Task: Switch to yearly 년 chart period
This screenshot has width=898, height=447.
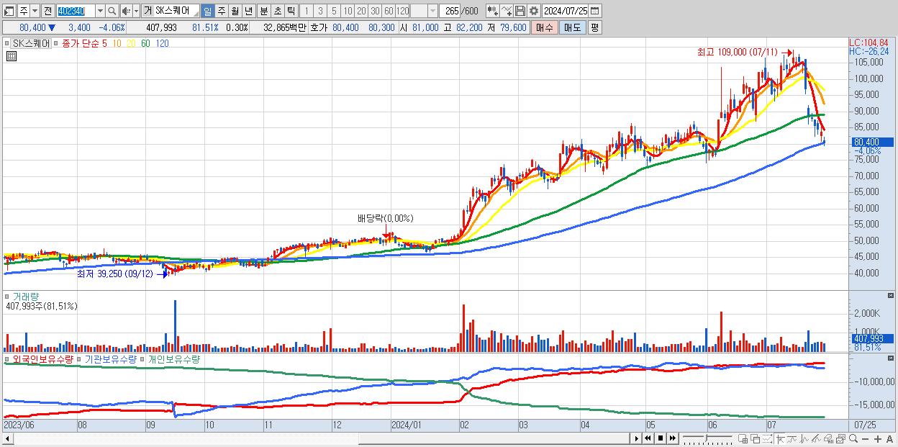Action: 248,12
